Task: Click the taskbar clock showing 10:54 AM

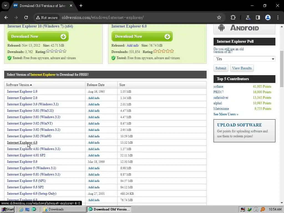Action: (275, 209)
